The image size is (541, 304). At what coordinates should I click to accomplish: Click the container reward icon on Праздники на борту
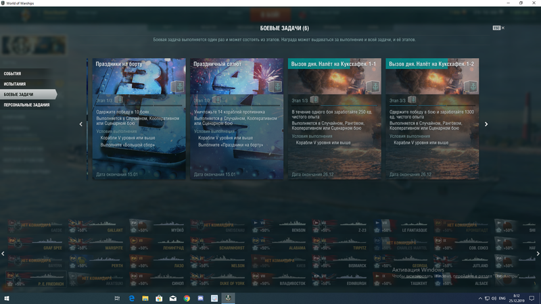coord(177,86)
